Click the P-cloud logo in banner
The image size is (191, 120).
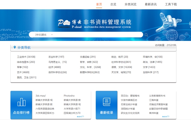tap(64, 23)
